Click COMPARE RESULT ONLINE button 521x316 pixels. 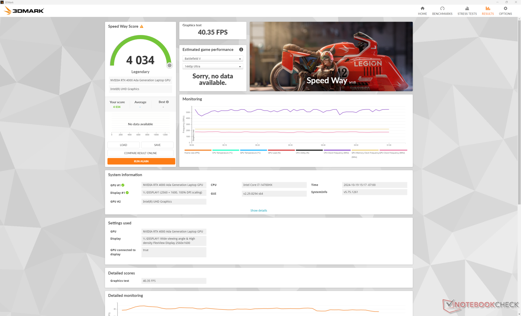point(140,153)
